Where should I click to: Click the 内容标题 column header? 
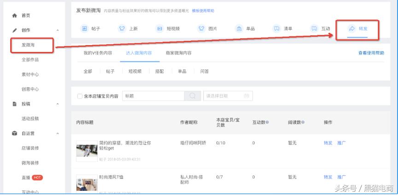pyautogui.click(x=85, y=122)
